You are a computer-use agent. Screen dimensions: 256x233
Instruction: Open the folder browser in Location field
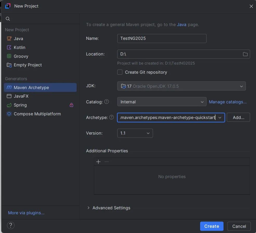click(x=245, y=54)
